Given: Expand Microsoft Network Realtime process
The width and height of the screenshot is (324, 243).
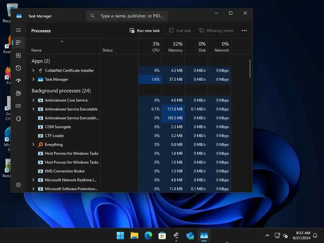Looking at the screenshot, I should click(x=33, y=180).
